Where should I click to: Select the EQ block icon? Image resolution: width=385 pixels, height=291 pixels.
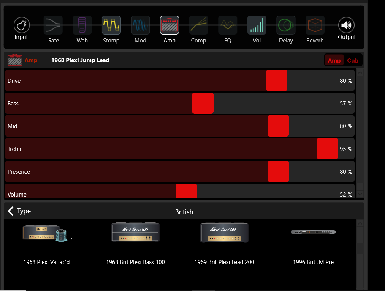tap(228, 25)
